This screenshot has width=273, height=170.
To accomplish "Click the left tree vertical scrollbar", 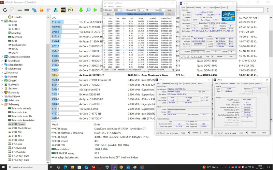I will coord(48,102).
